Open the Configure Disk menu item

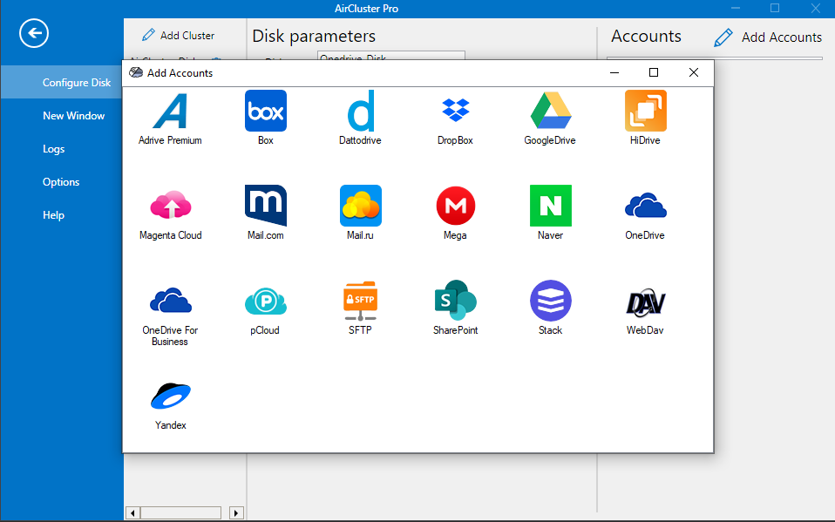pyautogui.click(x=62, y=83)
